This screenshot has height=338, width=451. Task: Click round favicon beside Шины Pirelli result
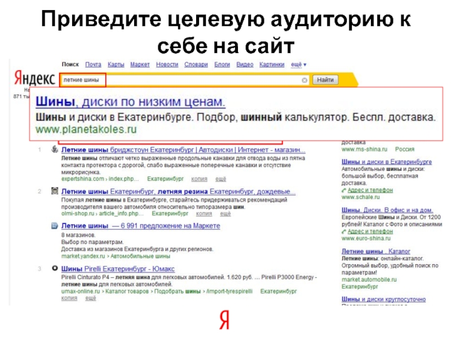[55, 268]
